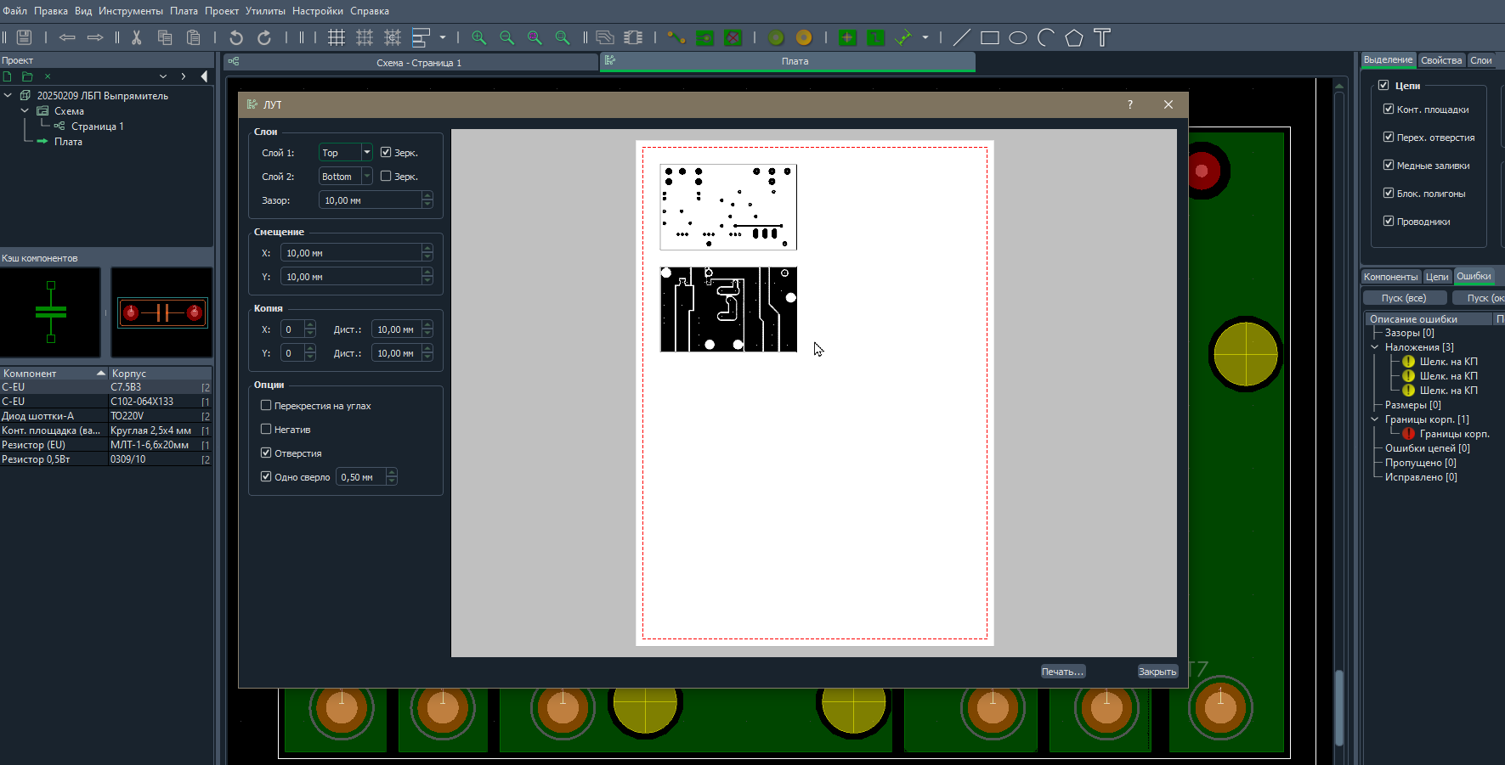1505x765 pixels.
Task: Select the orange via placement tool
Action: 804,37
